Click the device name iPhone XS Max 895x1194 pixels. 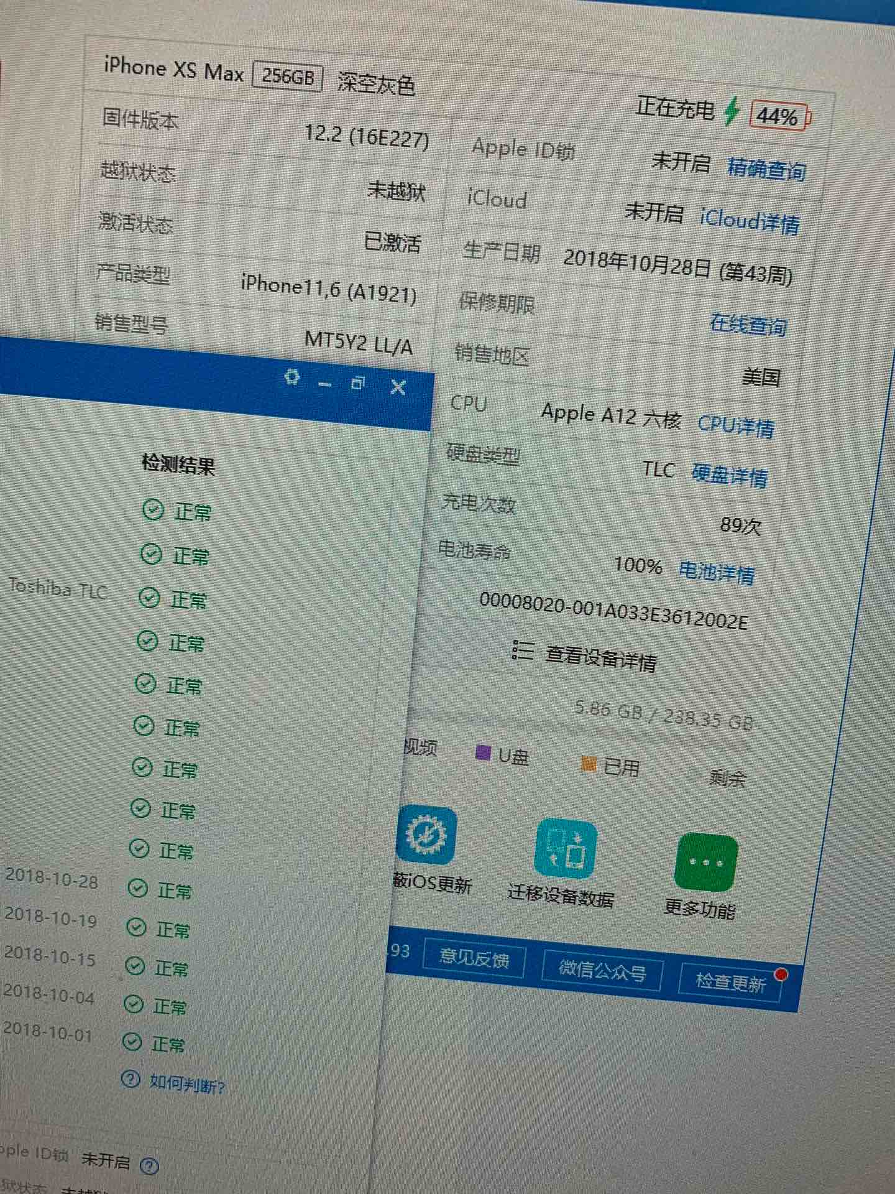click(x=174, y=68)
